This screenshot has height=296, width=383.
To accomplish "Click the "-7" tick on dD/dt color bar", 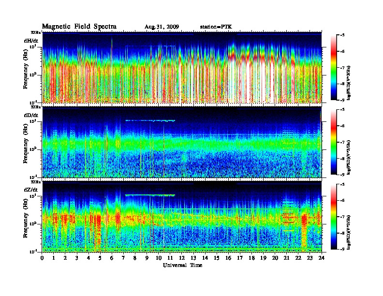I will pyautogui.click(x=342, y=142).
